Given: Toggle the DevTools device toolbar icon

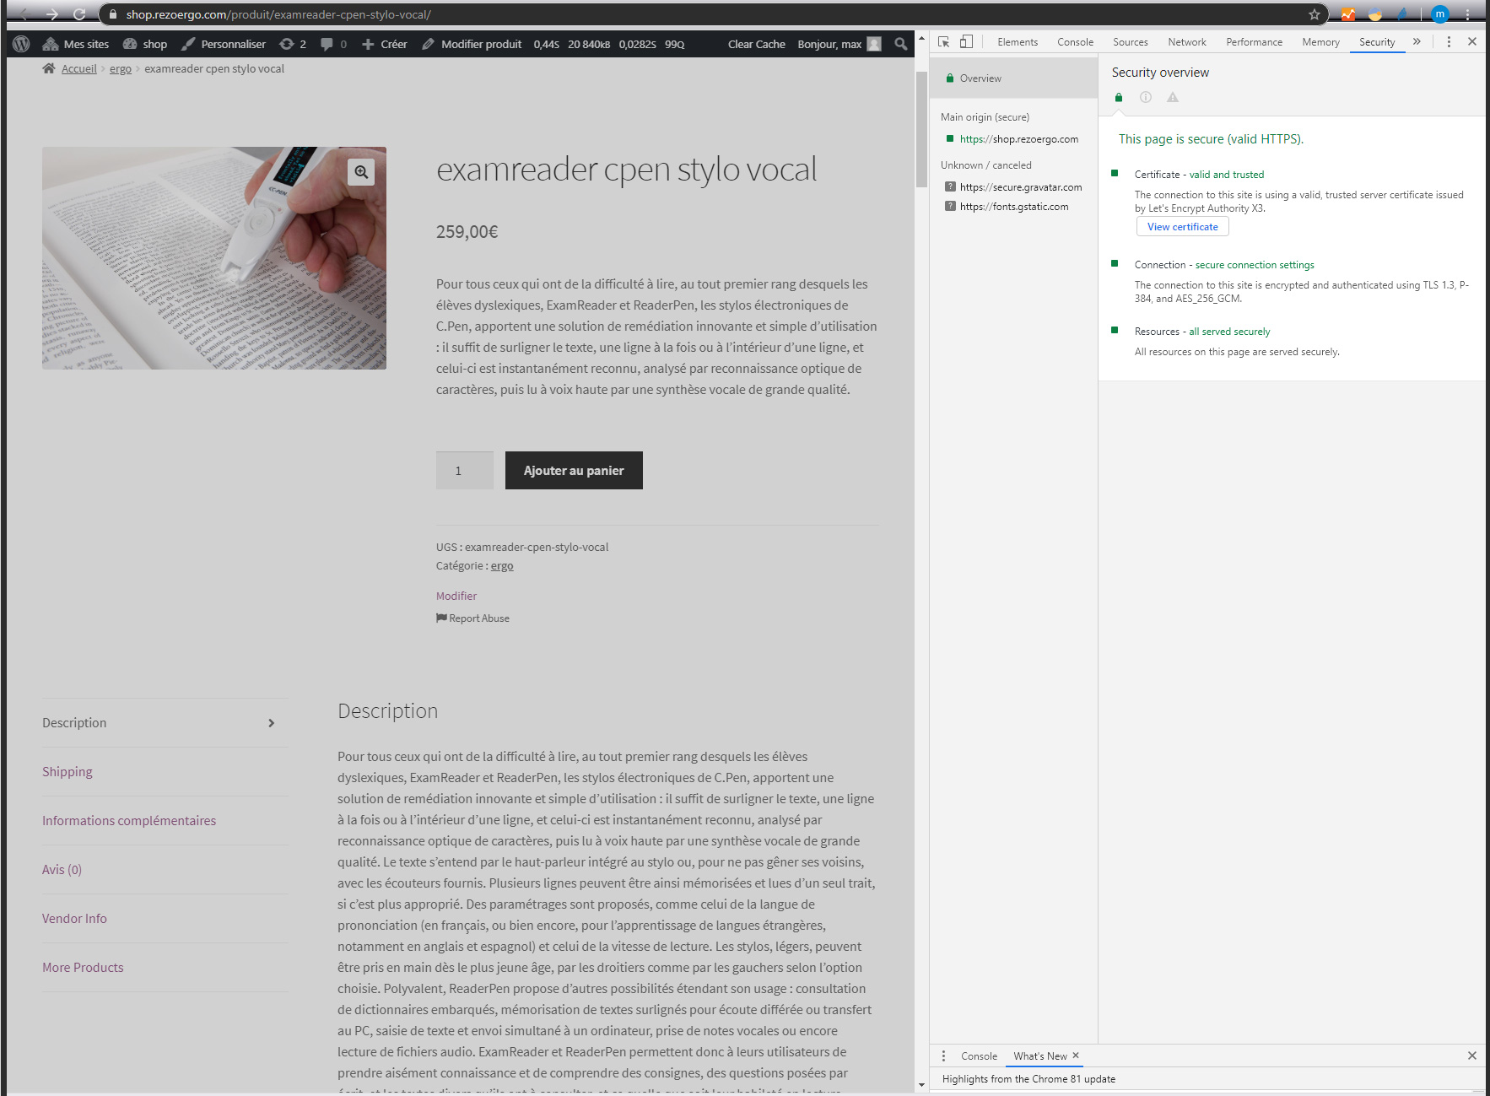Looking at the screenshot, I should coord(967,41).
